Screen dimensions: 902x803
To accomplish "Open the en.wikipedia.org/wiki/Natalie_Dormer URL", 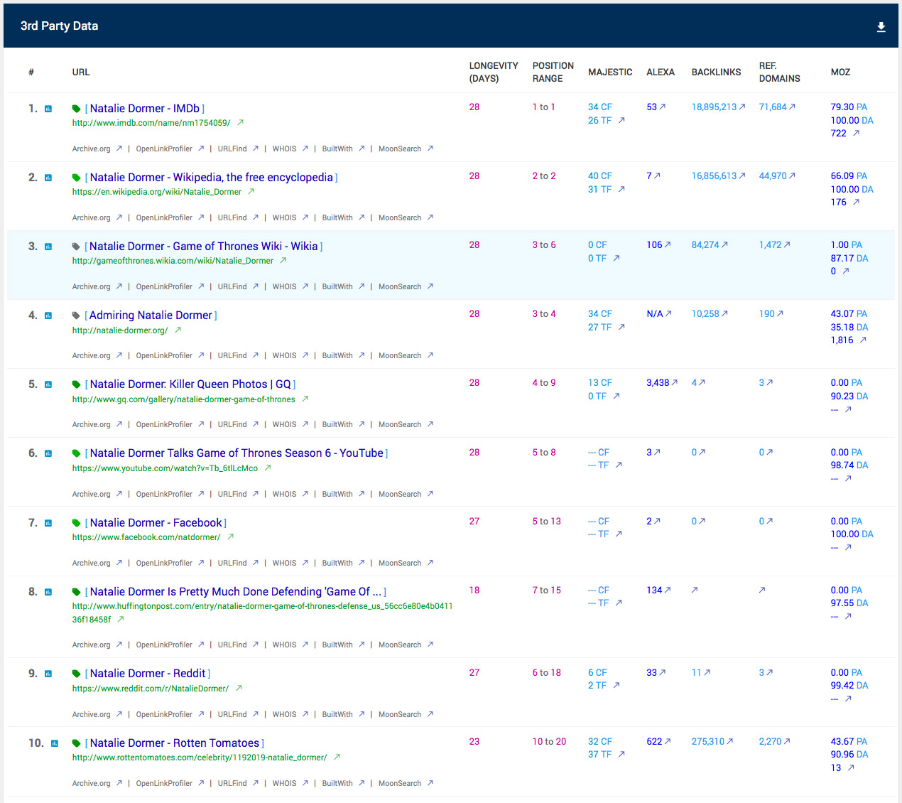I will pos(156,192).
